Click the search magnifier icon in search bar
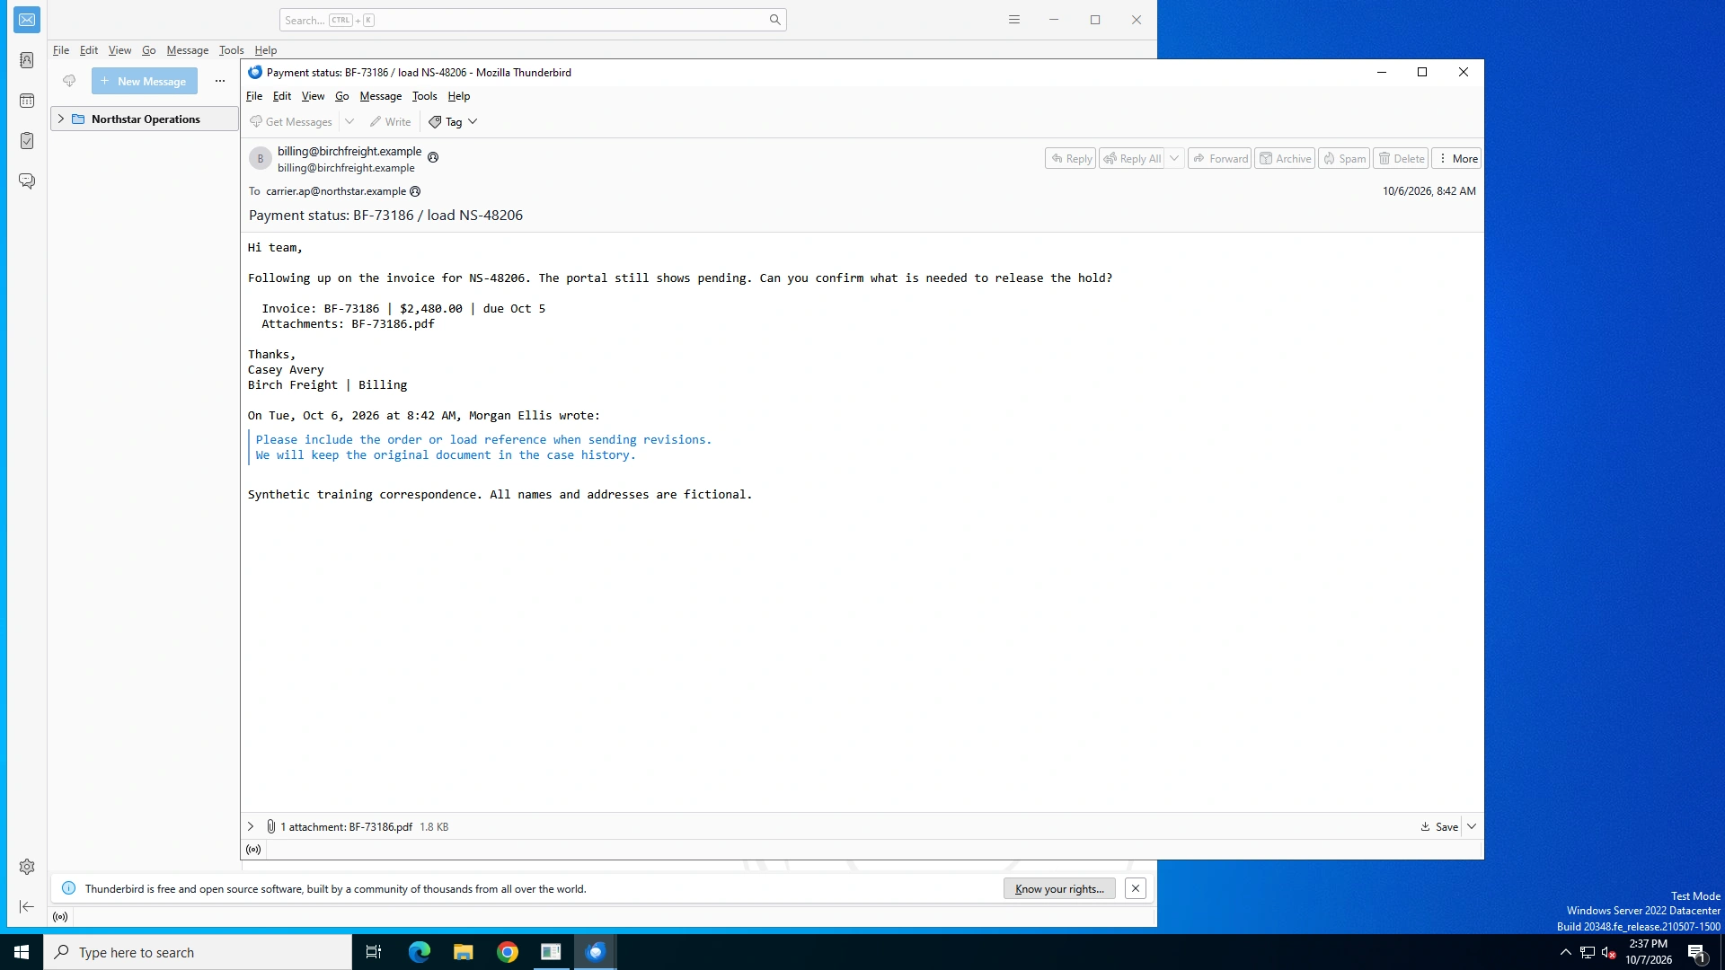The image size is (1725, 970). pos(774,20)
